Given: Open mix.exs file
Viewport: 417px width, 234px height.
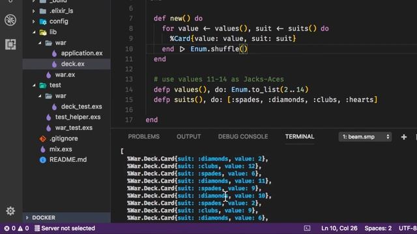Looking at the screenshot, I should pyautogui.click(x=61, y=149).
